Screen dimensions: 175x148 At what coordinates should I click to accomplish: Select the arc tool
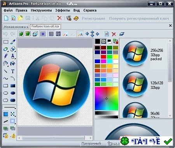click(x=13, y=78)
